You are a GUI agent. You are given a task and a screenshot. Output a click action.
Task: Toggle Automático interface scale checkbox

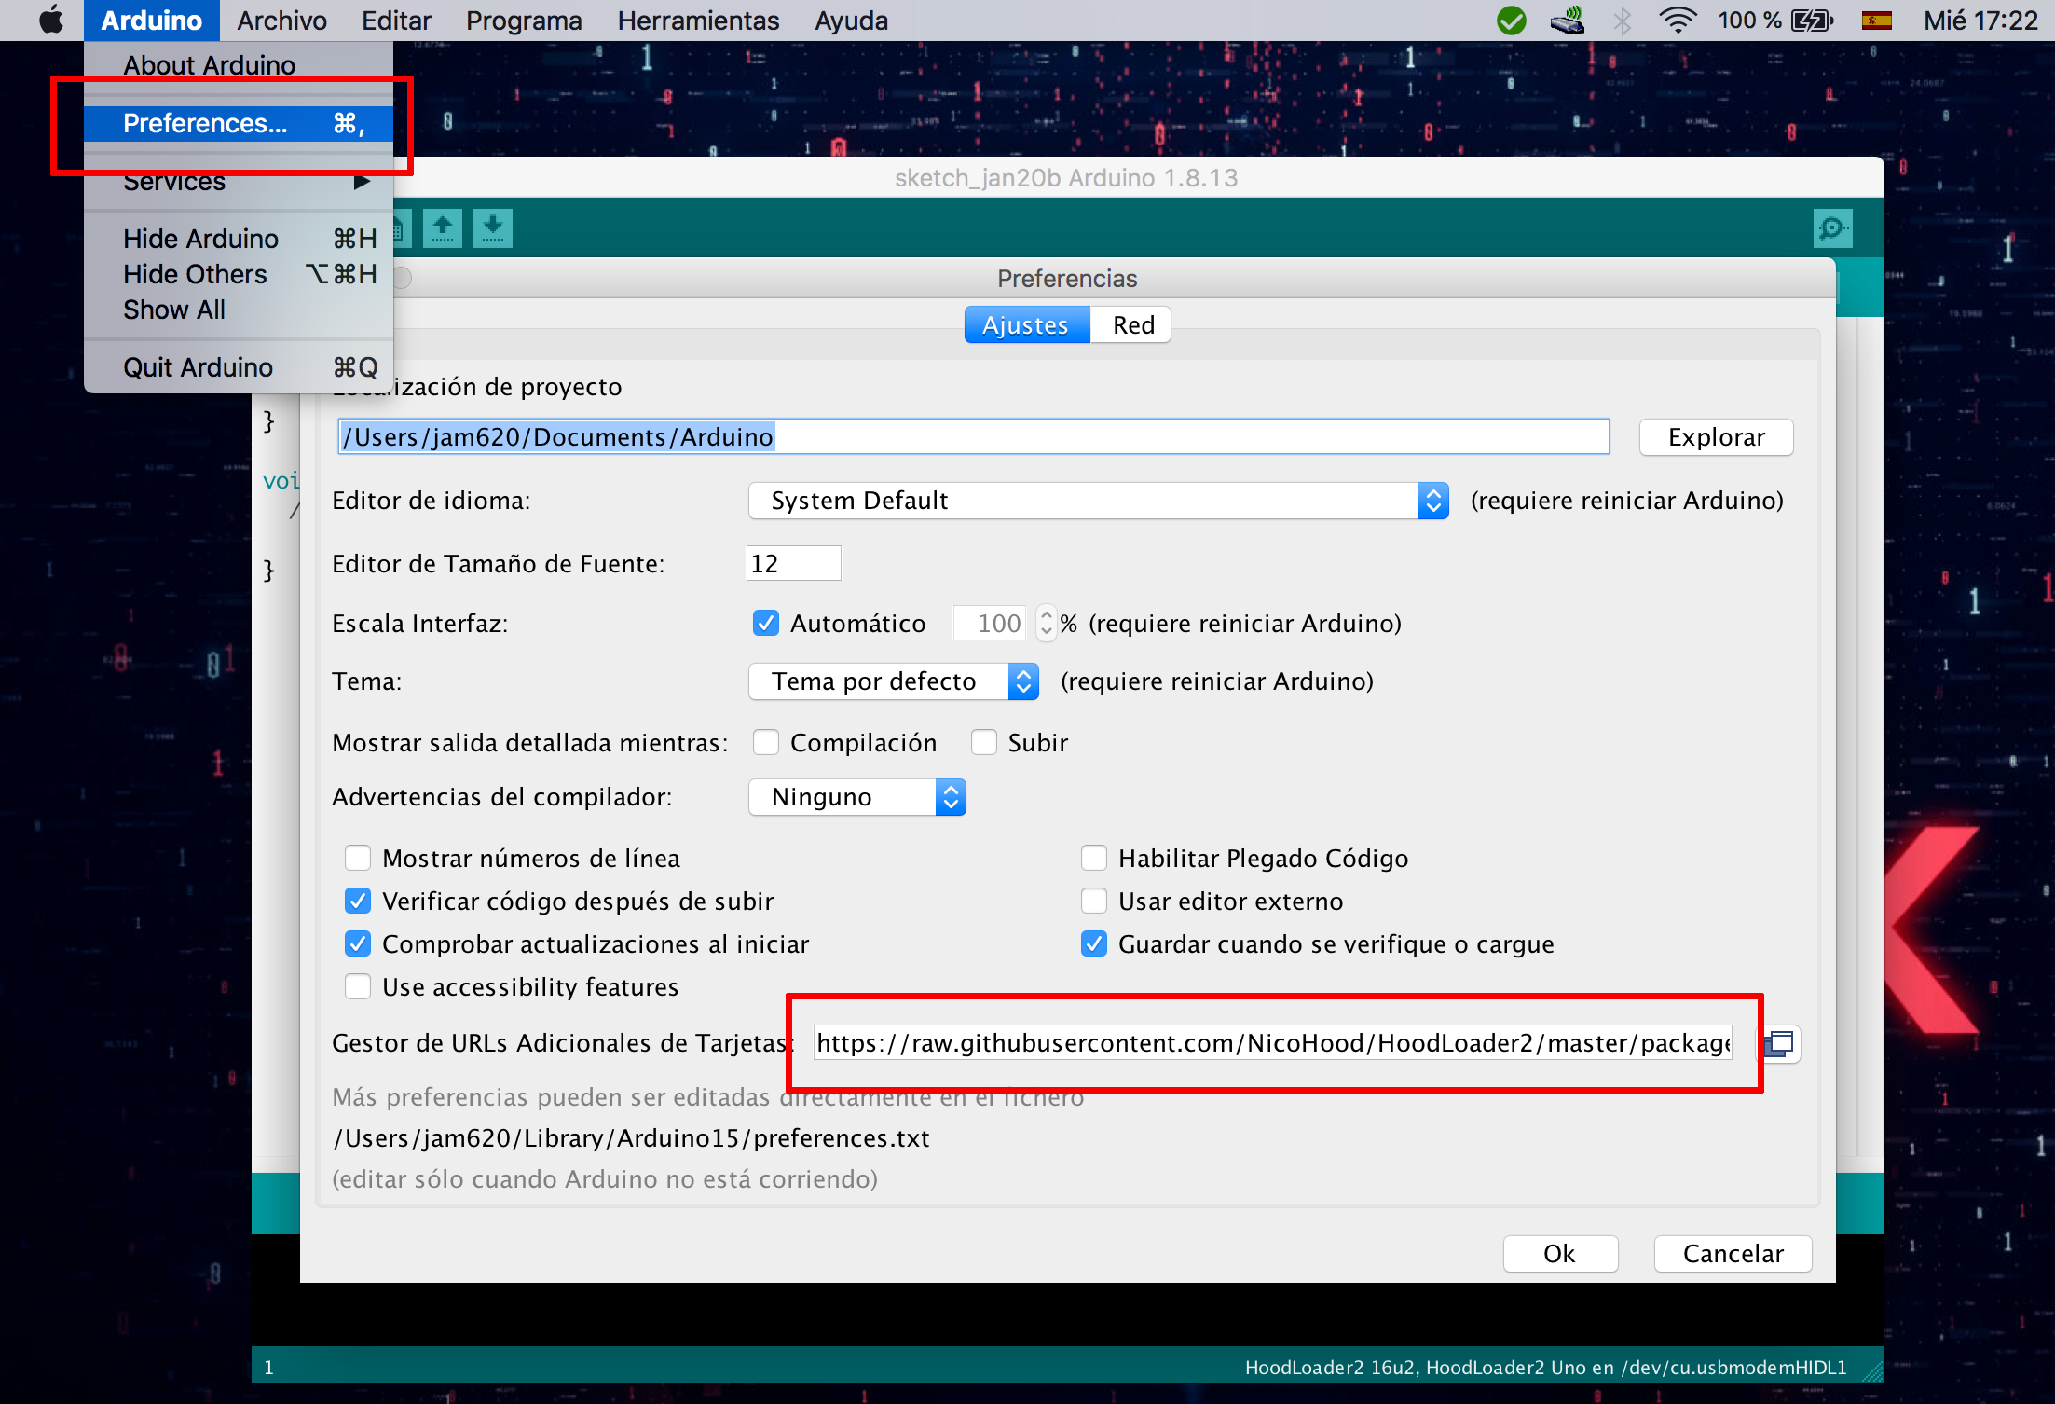click(766, 623)
